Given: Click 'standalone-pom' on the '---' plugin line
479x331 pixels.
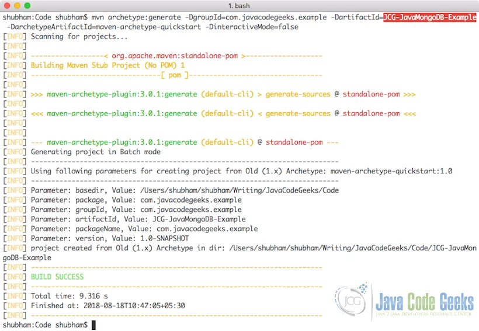Looking at the screenshot, I should tap(294, 142).
